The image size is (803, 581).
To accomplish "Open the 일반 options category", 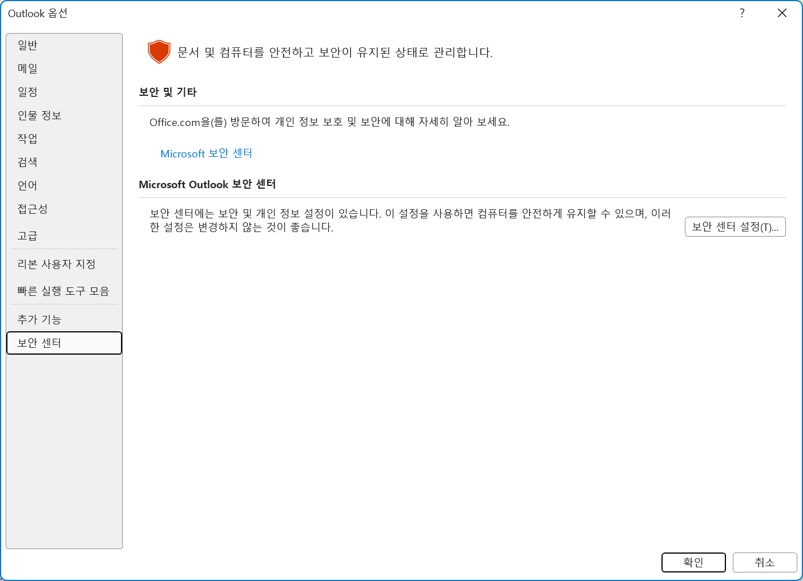I will click(64, 45).
